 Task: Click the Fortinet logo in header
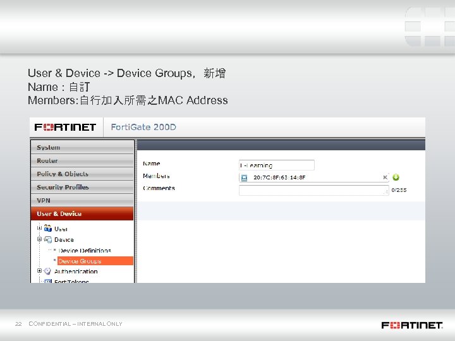[65, 128]
